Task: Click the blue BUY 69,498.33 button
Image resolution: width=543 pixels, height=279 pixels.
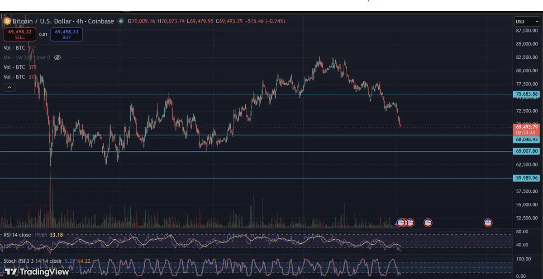Action: click(67, 35)
